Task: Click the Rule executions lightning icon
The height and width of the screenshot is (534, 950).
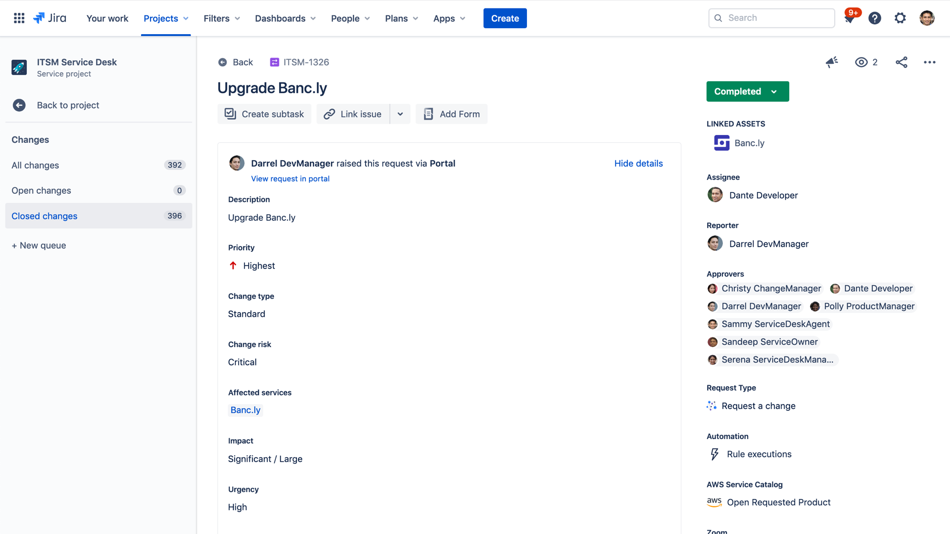Action: [714, 454]
